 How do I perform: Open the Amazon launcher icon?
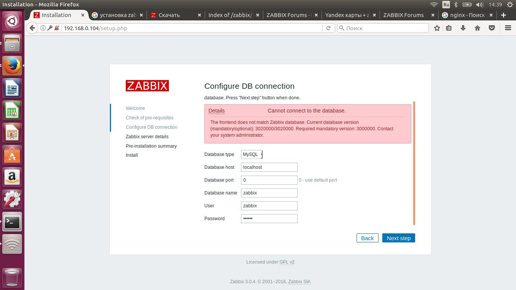pos(12,177)
